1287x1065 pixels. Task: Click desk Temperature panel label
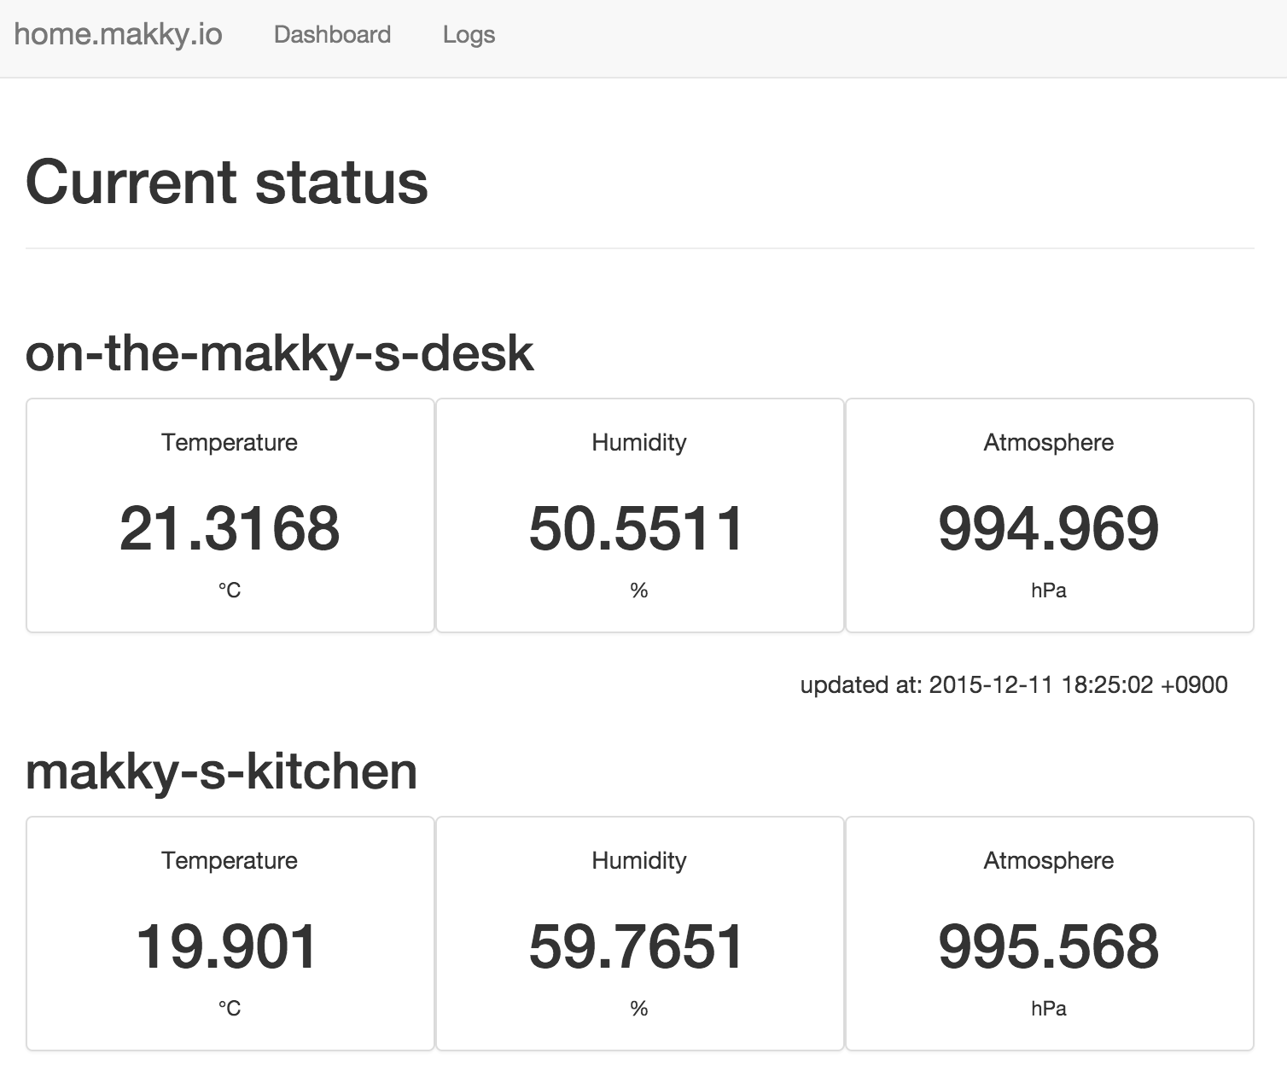230,442
